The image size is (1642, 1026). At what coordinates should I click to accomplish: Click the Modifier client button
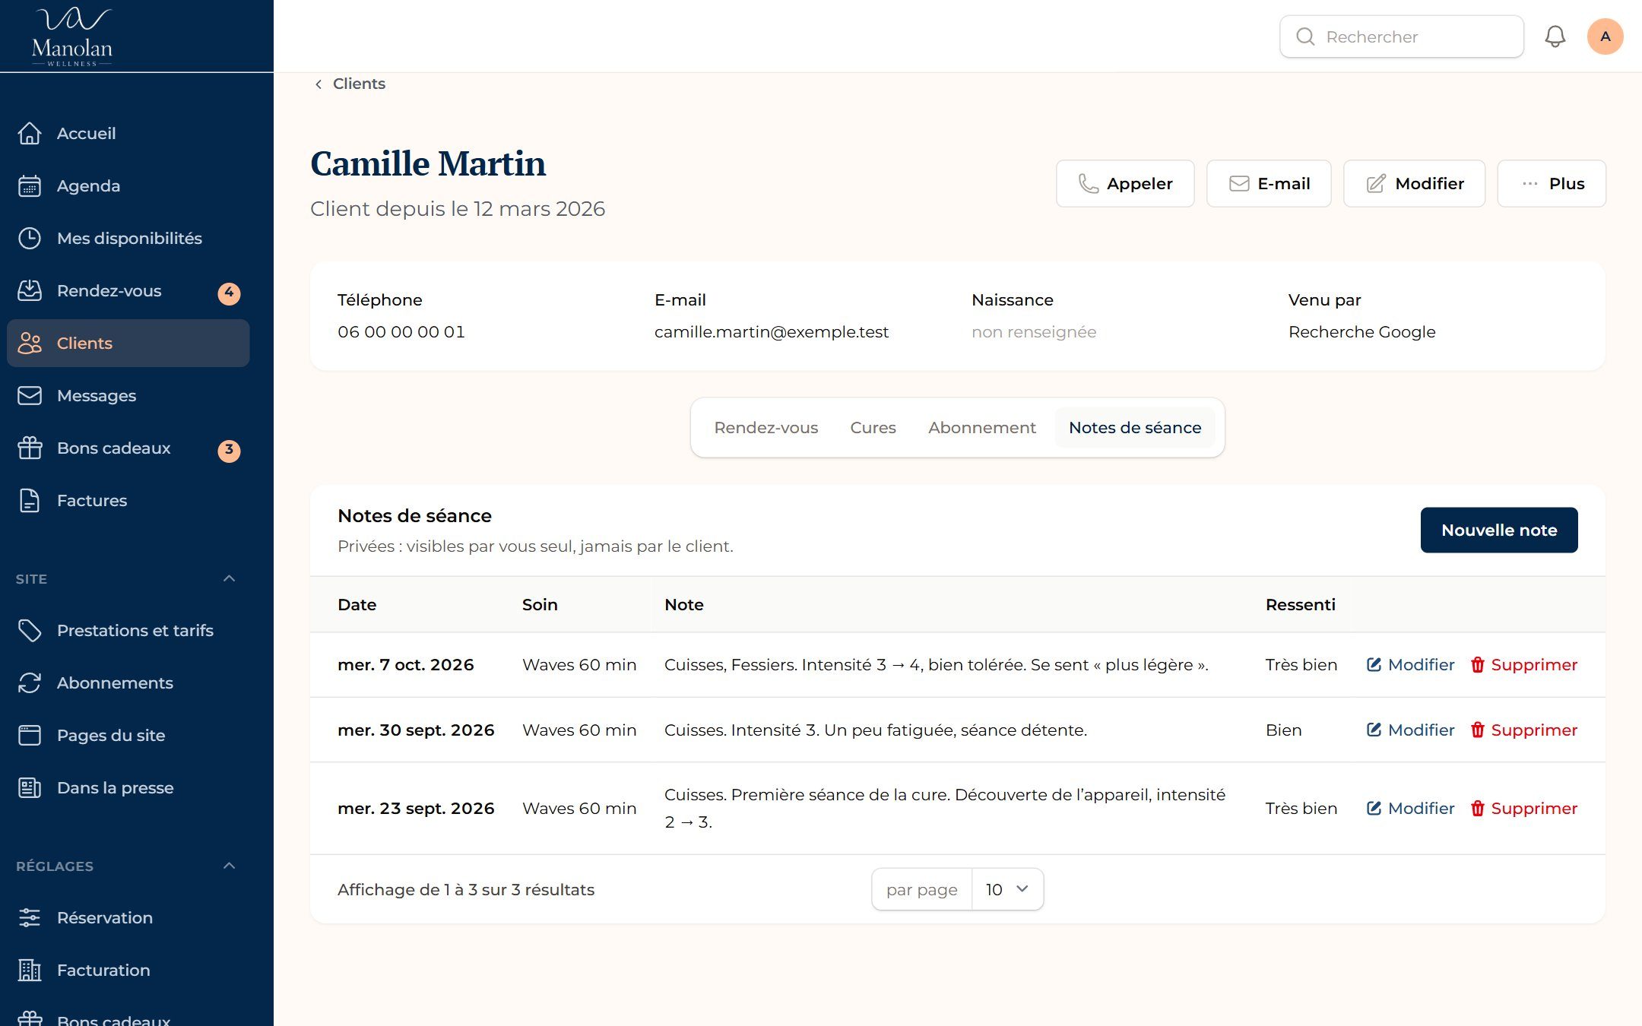pyautogui.click(x=1414, y=183)
